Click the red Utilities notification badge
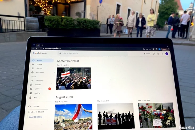Screen dimensions: 195x130 50,89
